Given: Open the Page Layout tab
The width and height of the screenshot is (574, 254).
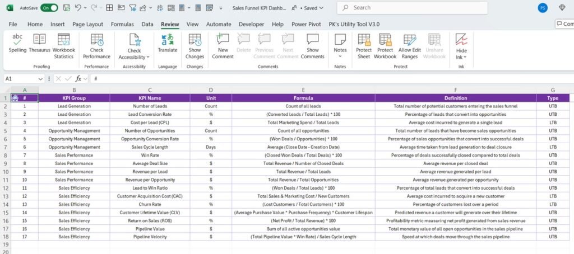Looking at the screenshot, I should click(x=88, y=24).
